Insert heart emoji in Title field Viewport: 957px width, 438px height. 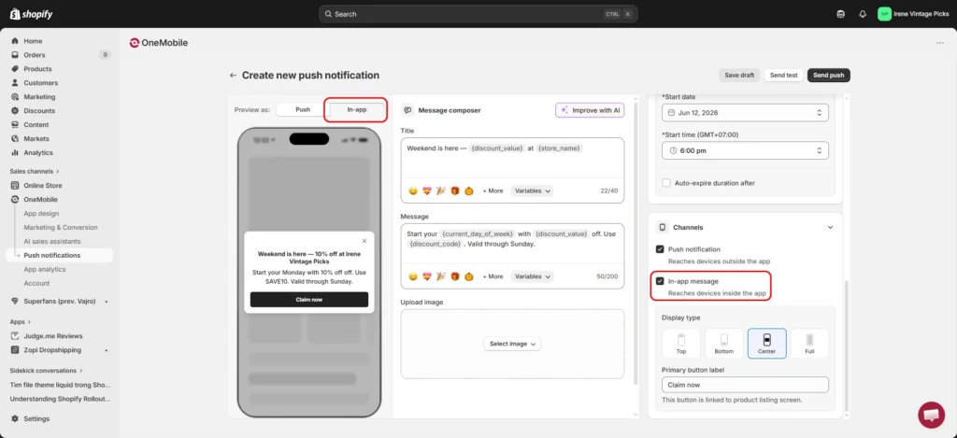click(427, 191)
